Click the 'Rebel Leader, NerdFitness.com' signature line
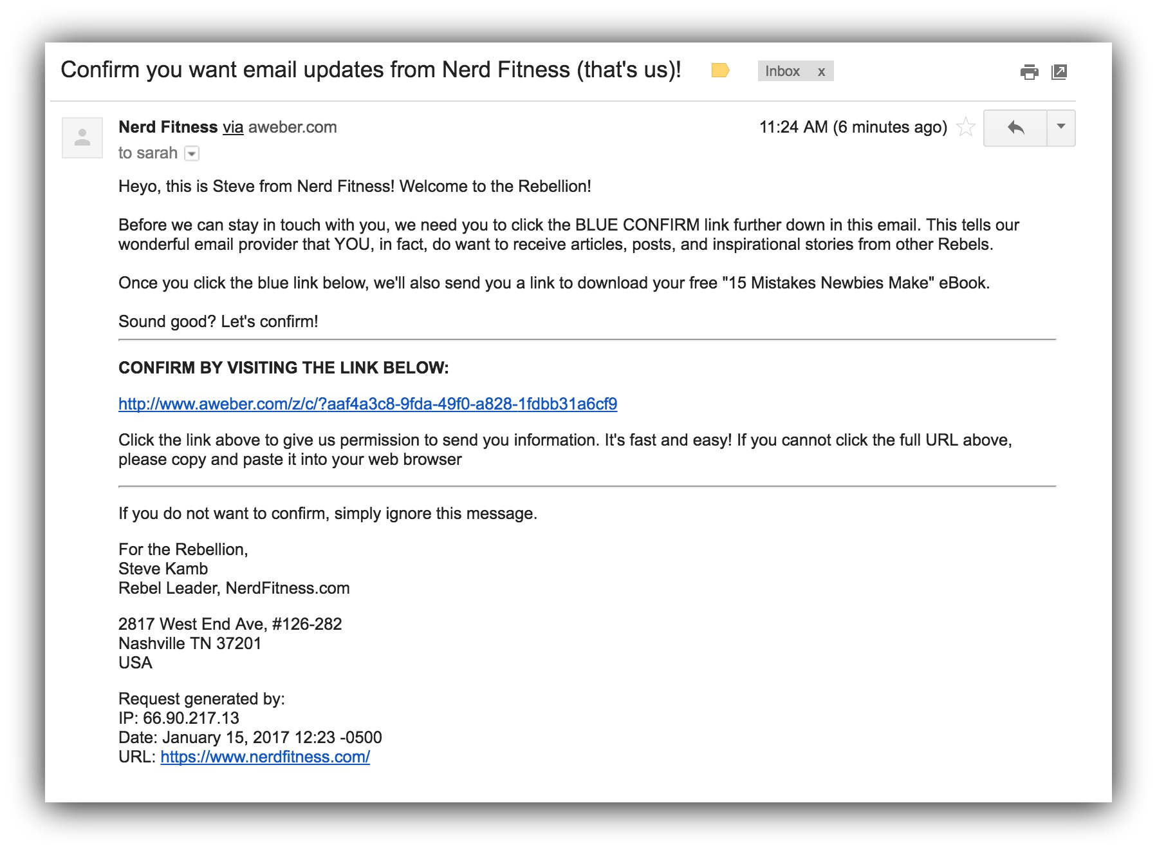 point(234,588)
